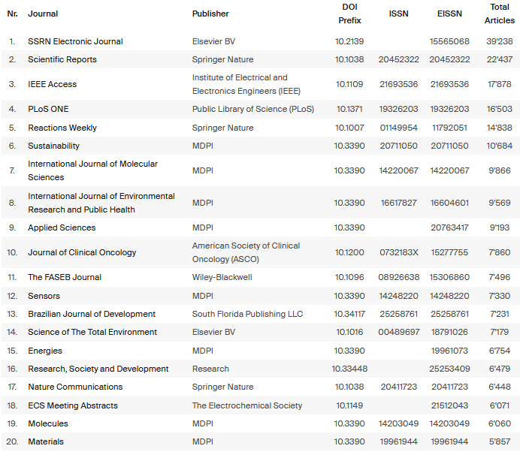
Task: Click ISSN value 01149954
Action: click(398, 128)
